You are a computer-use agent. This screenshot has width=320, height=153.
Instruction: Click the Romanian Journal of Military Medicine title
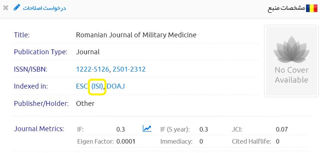click(136, 35)
